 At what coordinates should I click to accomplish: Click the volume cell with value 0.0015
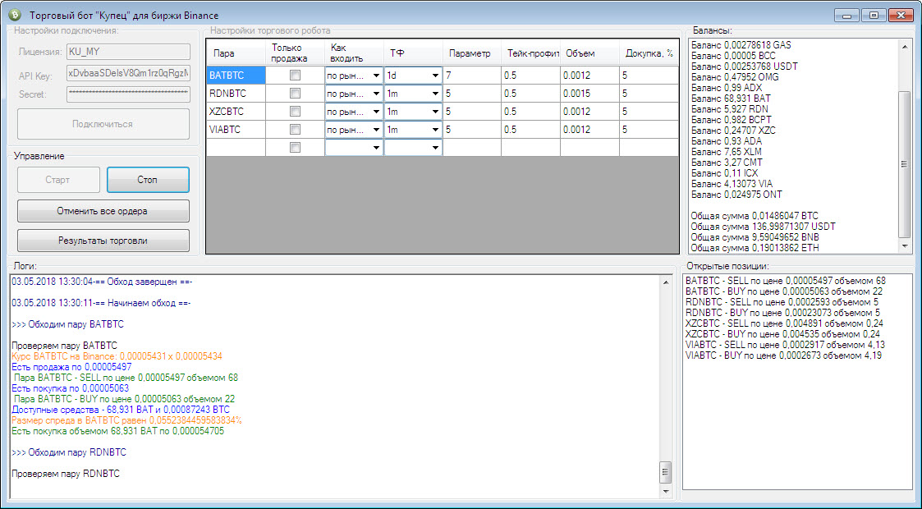[589, 93]
